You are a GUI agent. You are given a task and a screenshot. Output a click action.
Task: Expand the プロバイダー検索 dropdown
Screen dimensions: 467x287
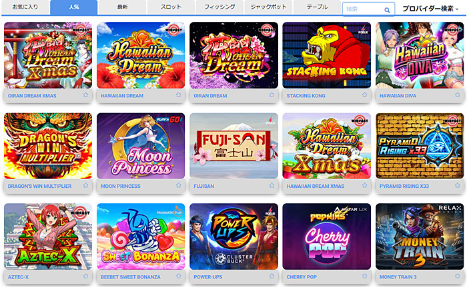(430, 9)
